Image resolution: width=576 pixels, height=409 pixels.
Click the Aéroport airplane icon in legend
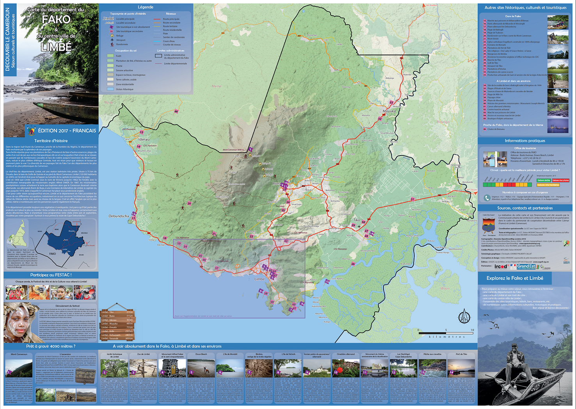pyautogui.click(x=112, y=40)
